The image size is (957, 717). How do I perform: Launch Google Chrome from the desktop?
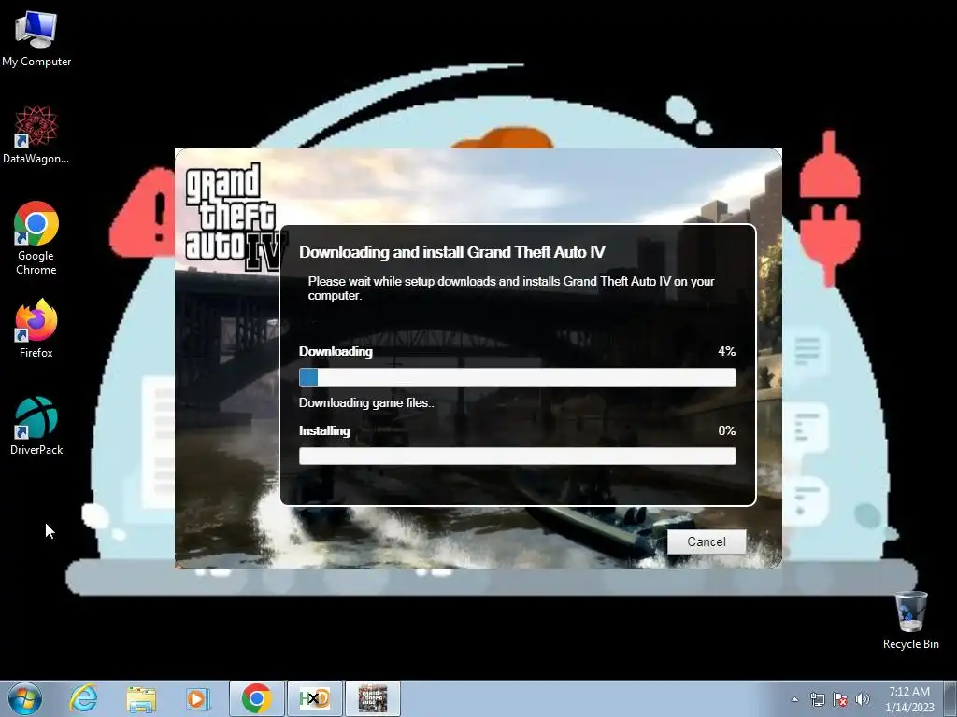click(x=36, y=238)
